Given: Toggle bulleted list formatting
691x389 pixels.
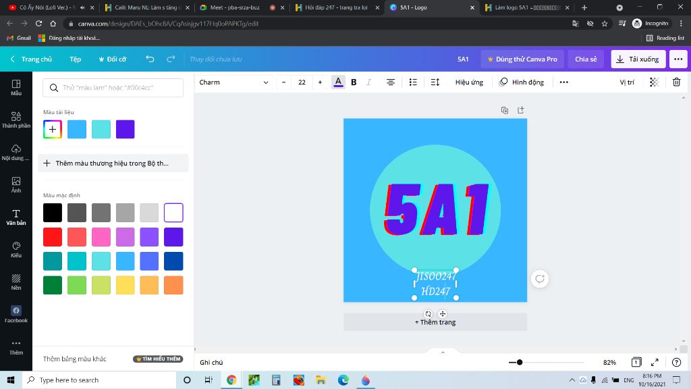Looking at the screenshot, I should point(413,82).
